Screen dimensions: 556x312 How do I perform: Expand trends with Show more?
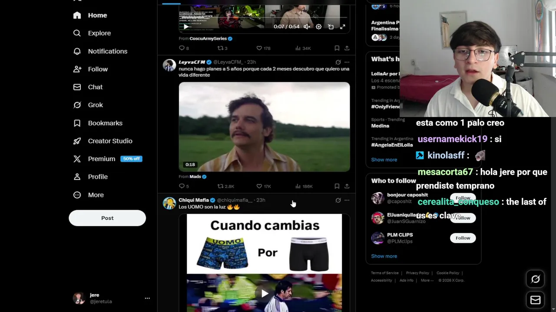[384, 159]
